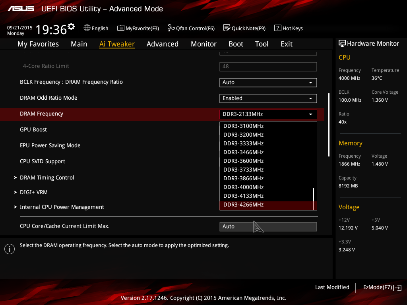Click the DRAM Odd Ratio Mode label

[x=48, y=98]
